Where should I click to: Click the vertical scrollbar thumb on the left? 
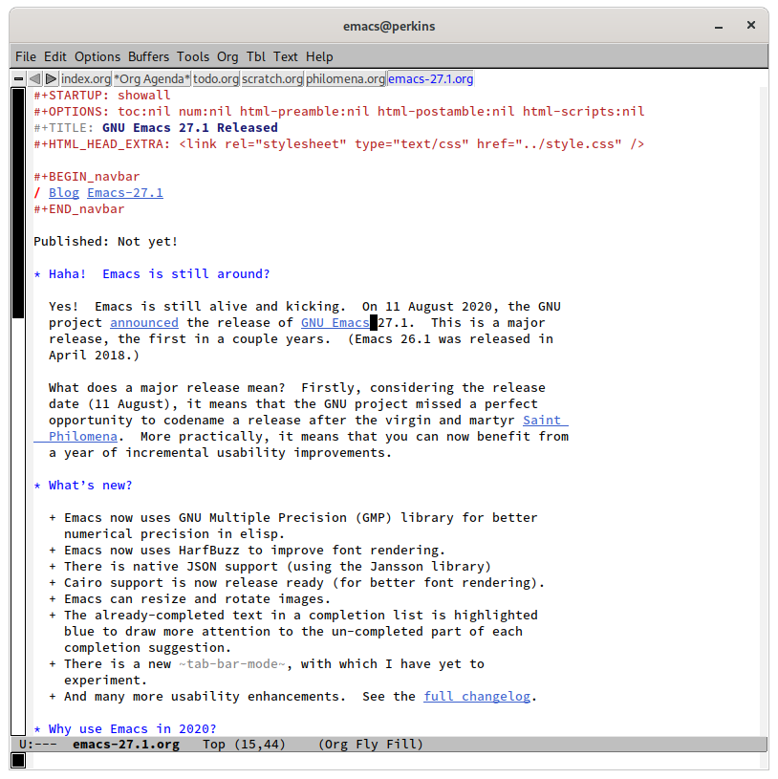[18, 201]
